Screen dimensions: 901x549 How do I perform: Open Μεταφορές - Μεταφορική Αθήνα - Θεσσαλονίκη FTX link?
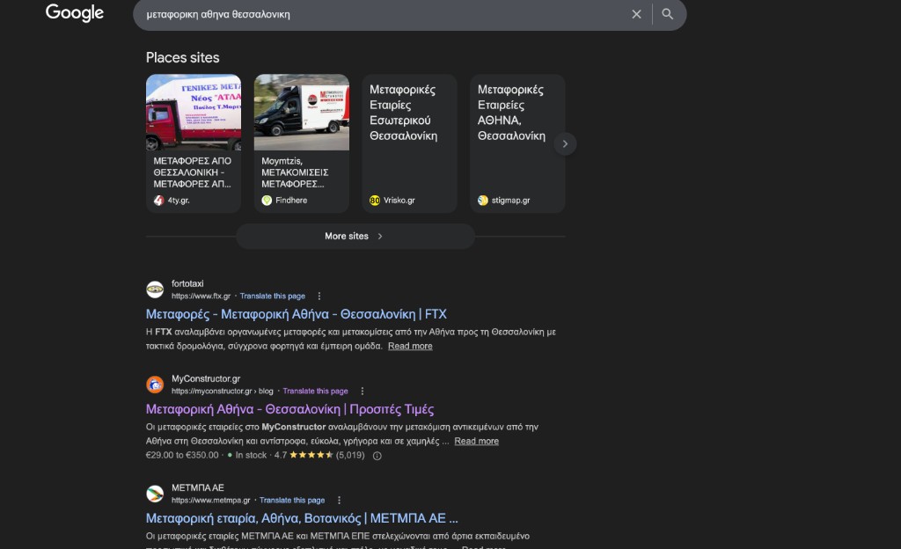297,314
